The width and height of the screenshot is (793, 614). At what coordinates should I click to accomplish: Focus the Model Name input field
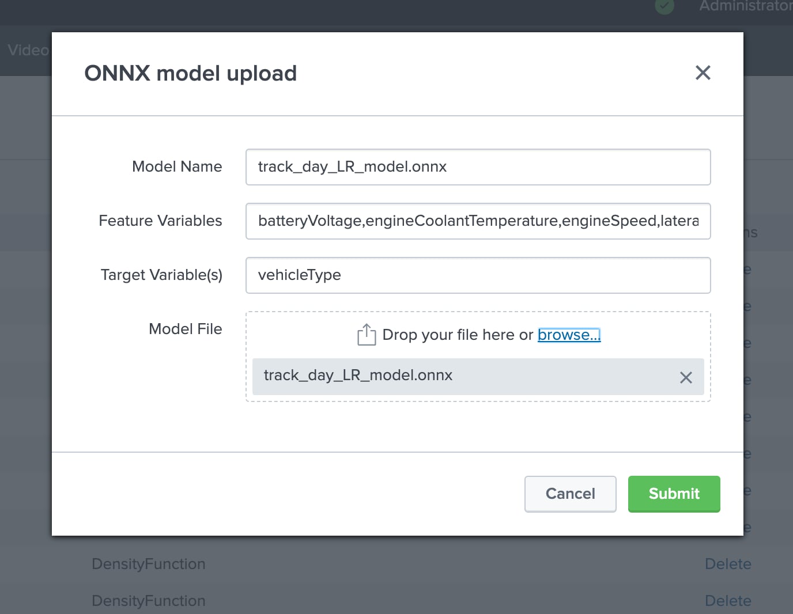478,167
